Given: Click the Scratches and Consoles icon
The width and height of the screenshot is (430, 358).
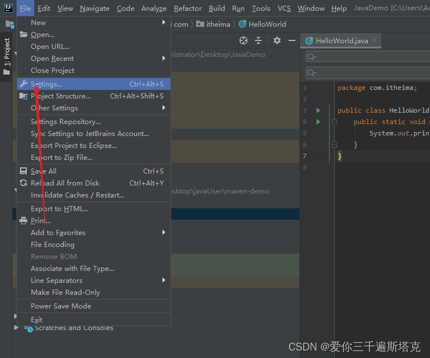Looking at the screenshot, I should click(29, 328).
